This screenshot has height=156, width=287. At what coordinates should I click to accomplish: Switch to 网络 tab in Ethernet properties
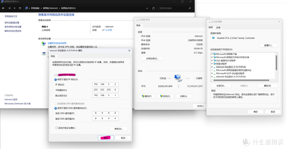click(x=211, y=27)
